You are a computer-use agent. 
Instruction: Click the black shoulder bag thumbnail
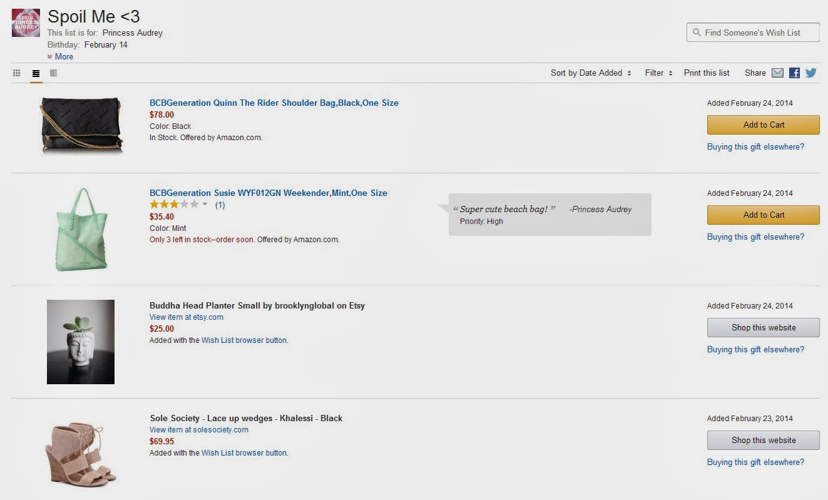pos(81,125)
